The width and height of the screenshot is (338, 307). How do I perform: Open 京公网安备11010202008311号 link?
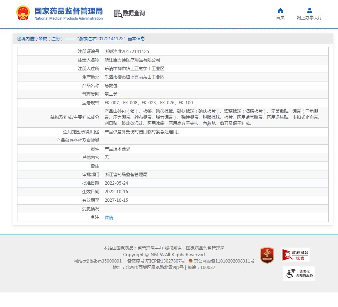pyautogui.click(x=224, y=261)
